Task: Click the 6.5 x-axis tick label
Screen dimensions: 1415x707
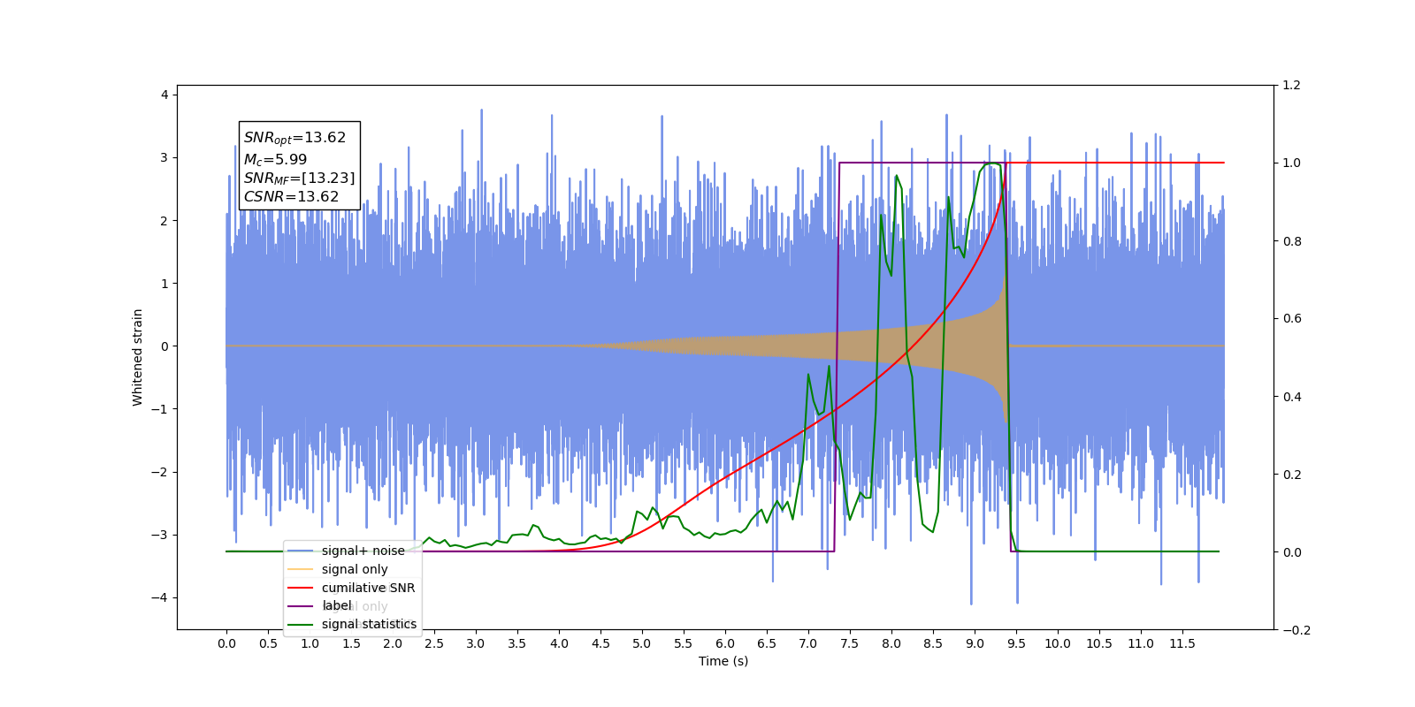Action: pos(767,643)
